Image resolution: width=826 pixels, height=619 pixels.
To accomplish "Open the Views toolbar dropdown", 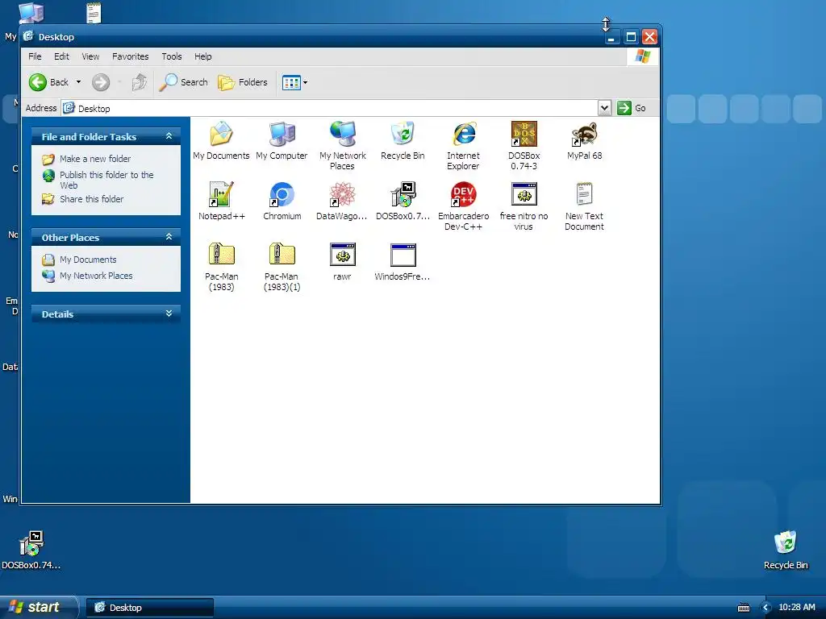I will (x=294, y=83).
